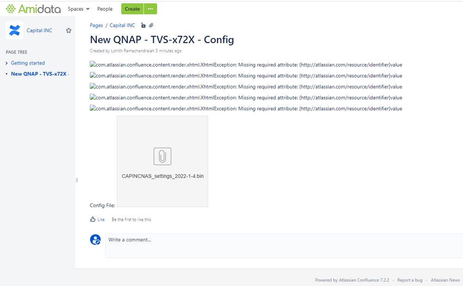Click the page restrictions unlock icon
The width and height of the screenshot is (463, 286).
tap(143, 25)
